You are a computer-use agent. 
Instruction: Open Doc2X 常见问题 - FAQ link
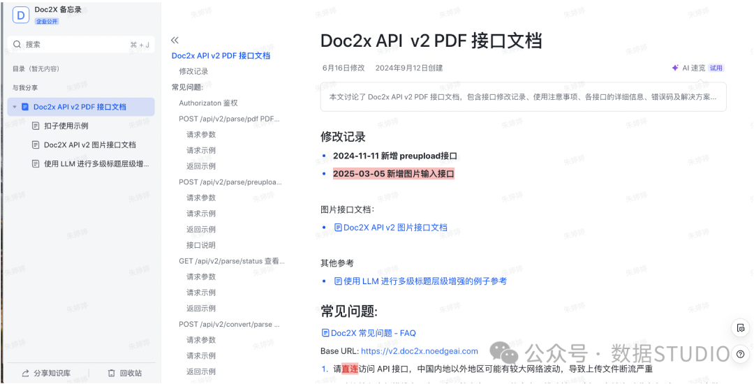[373, 333]
